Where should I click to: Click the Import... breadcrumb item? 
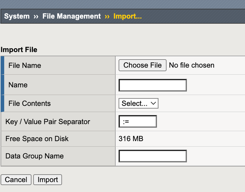[127, 16]
